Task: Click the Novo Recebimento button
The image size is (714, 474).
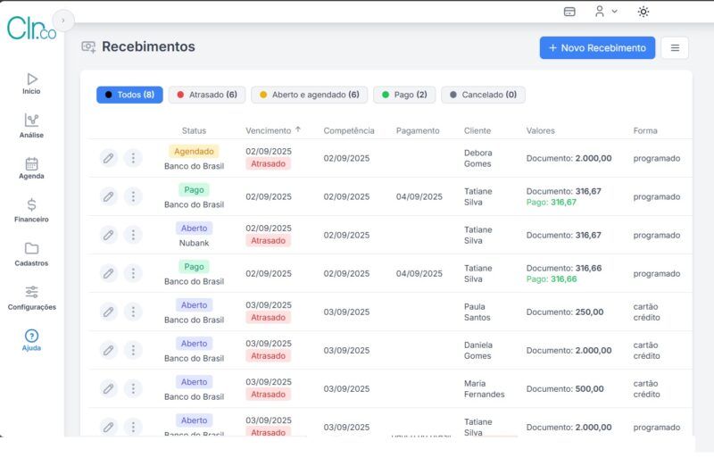Action: (x=597, y=48)
